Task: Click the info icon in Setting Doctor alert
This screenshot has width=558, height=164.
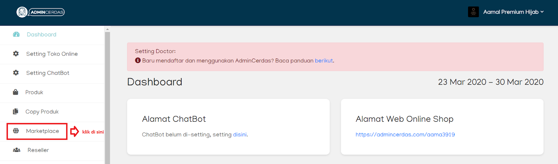Action: [138, 60]
